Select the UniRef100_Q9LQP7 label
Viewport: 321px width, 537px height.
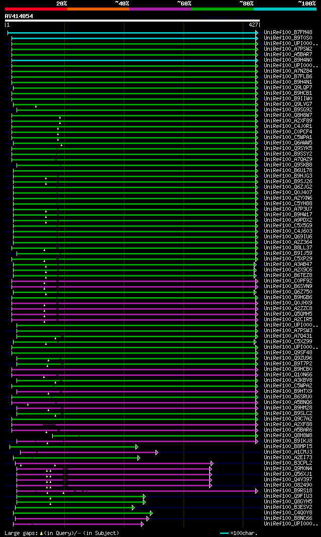pos(288,88)
